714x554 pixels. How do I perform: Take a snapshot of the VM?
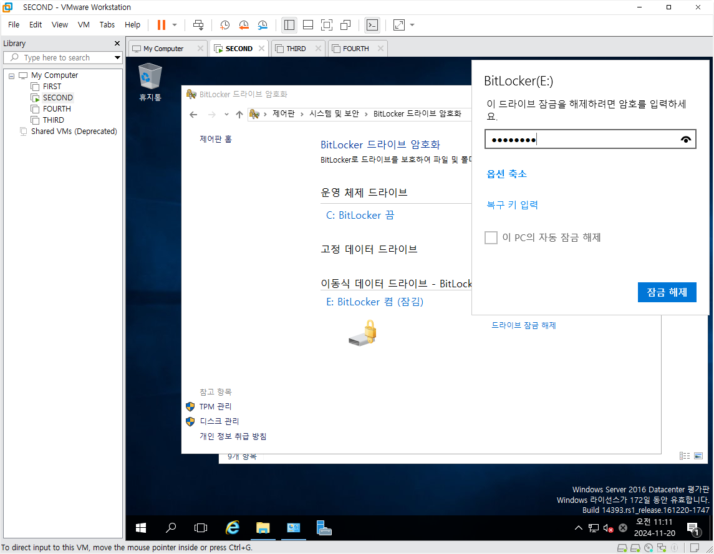pyautogui.click(x=224, y=25)
